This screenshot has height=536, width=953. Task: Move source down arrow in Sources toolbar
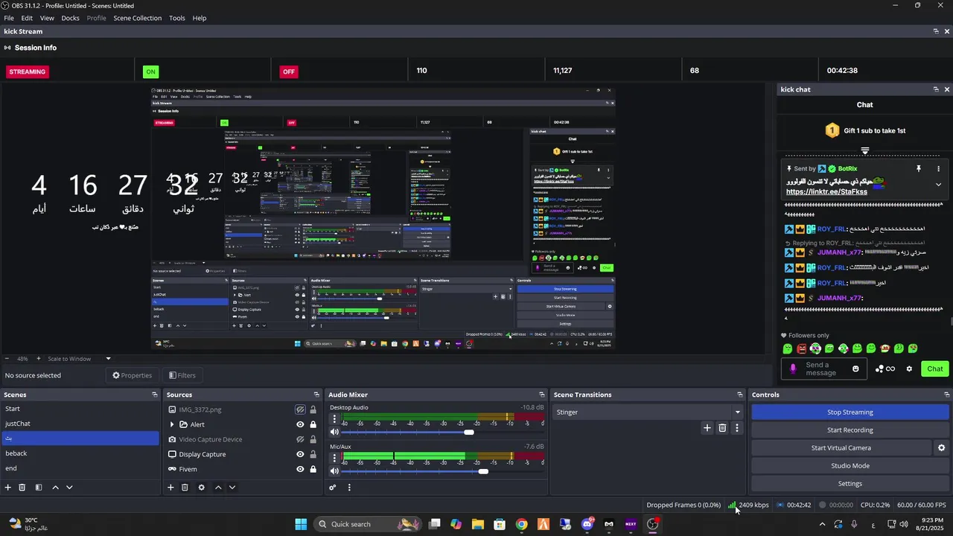[x=232, y=488]
